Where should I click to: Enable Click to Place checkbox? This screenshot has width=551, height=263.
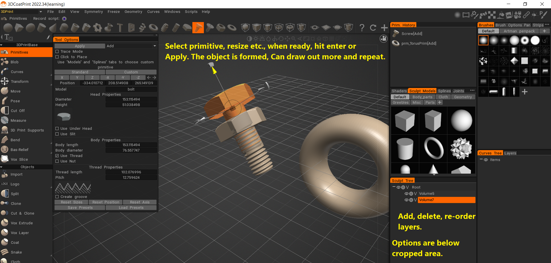click(57, 57)
